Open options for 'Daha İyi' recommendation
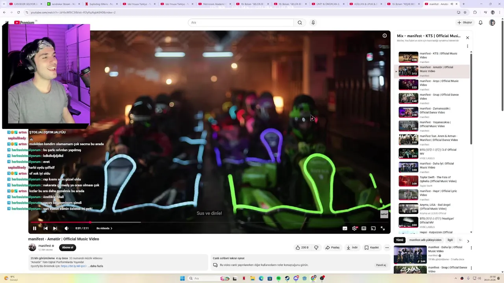This screenshot has width=504, height=283. 471,248
